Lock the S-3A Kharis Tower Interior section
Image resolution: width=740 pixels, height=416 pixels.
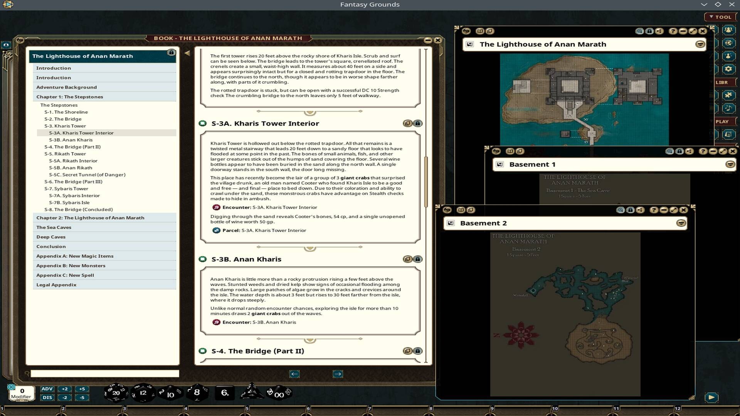pyautogui.click(x=417, y=123)
